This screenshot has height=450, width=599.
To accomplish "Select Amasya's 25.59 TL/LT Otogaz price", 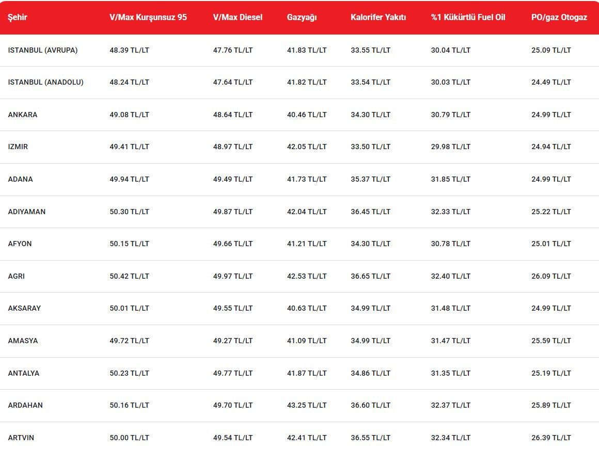I will (x=551, y=341).
